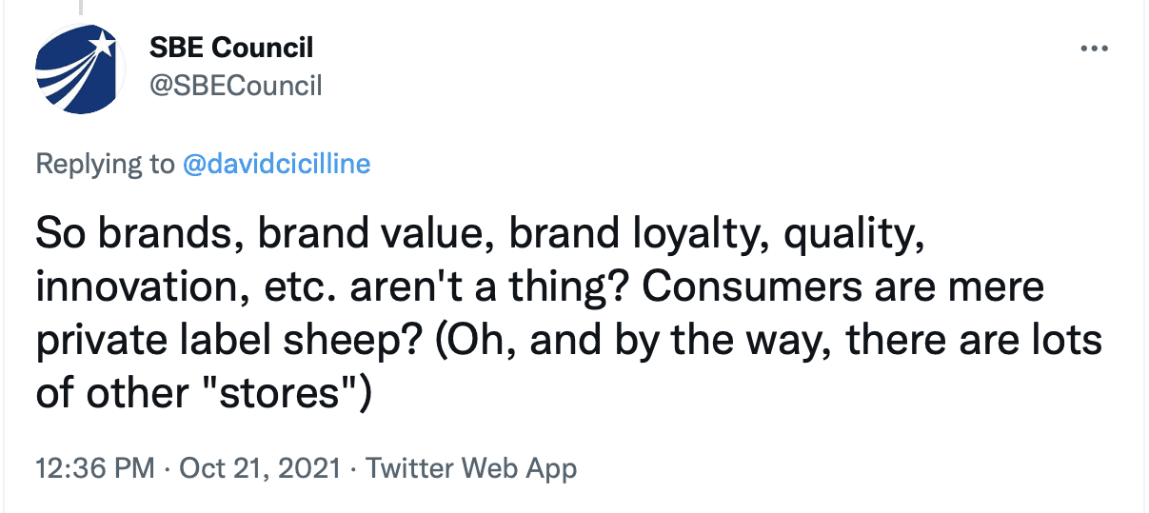The height and width of the screenshot is (513, 1149).
Task: Click the "Replying to" label
Action: pos(105,164)
